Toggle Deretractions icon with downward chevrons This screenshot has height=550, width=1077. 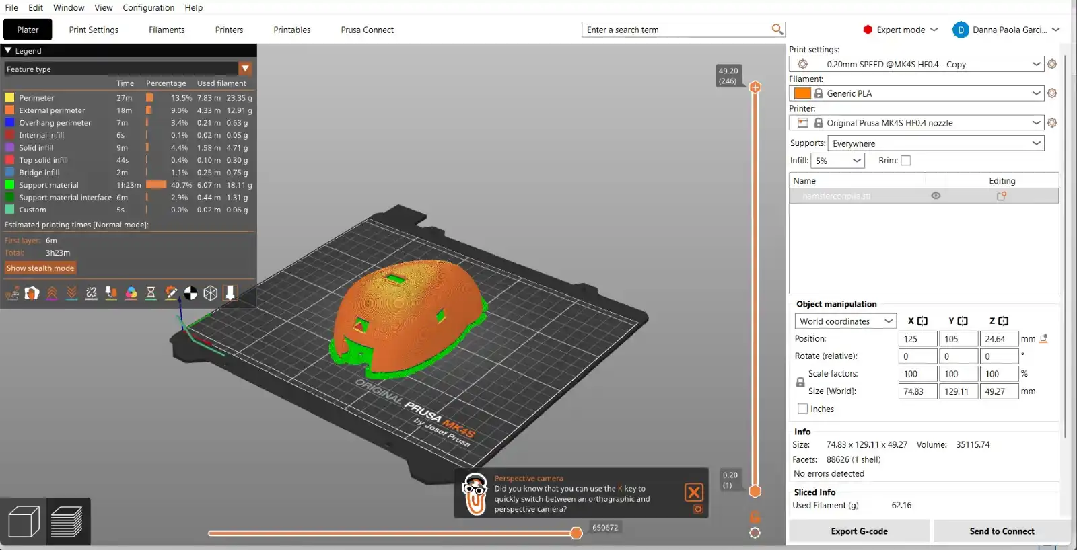click(71, 293)
